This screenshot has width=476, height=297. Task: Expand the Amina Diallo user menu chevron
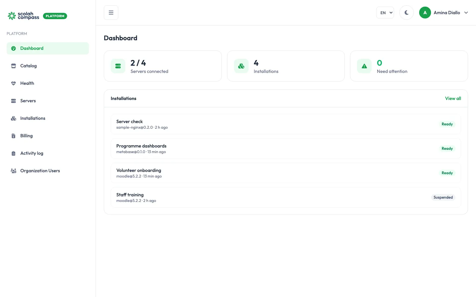466,13
